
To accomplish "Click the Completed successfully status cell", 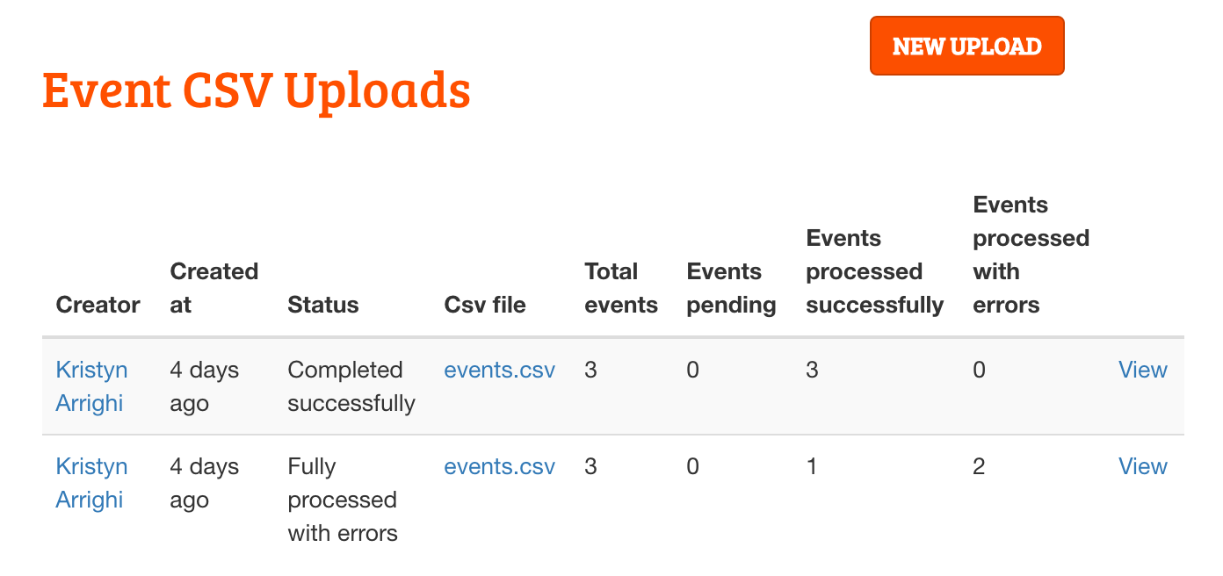I will tap(351, 386).
